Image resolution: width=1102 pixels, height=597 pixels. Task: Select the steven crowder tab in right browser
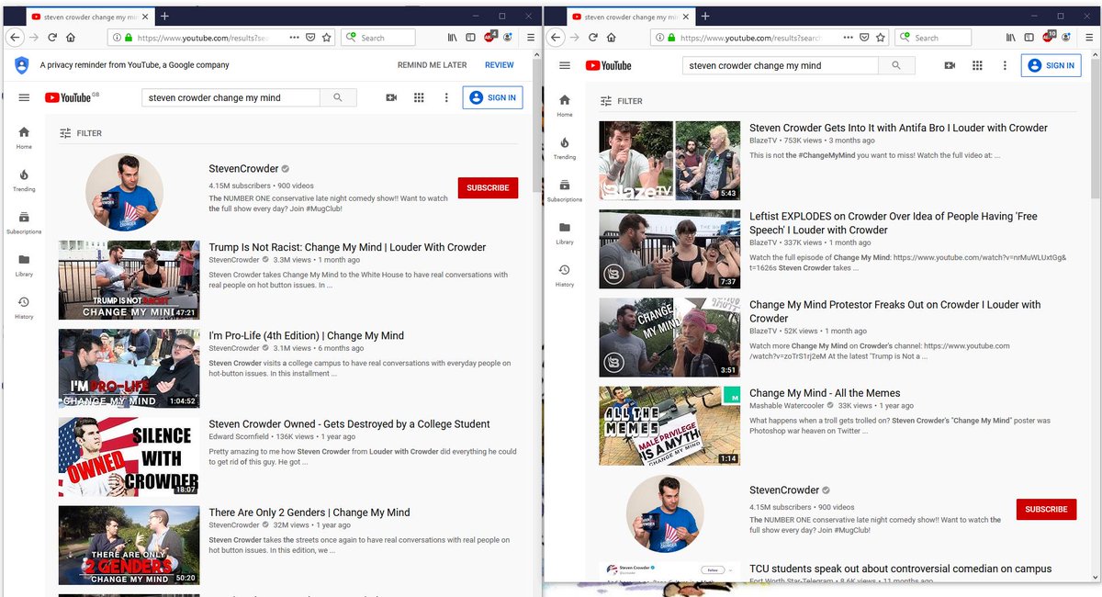coord(631,17)
